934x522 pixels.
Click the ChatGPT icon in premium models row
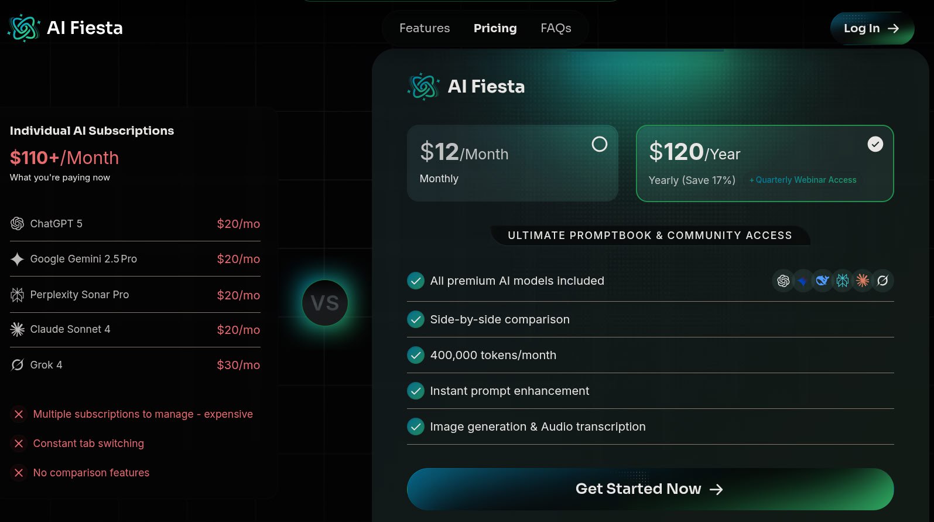click(783, 281)
